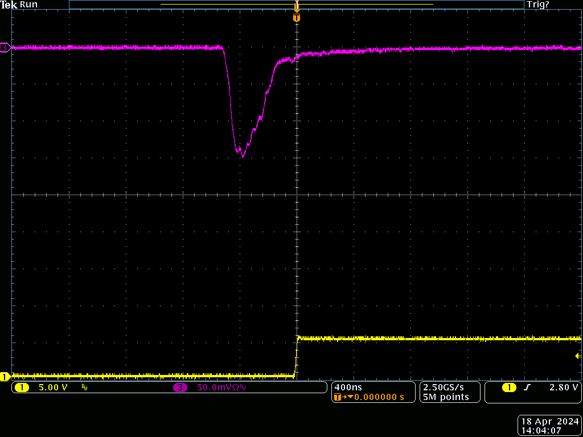Click the bandwidth limit icon beside 5.00 V

pos(84,388)
